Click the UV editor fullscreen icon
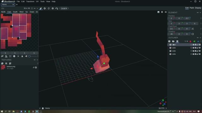202x113 pixels. [32, 8]
